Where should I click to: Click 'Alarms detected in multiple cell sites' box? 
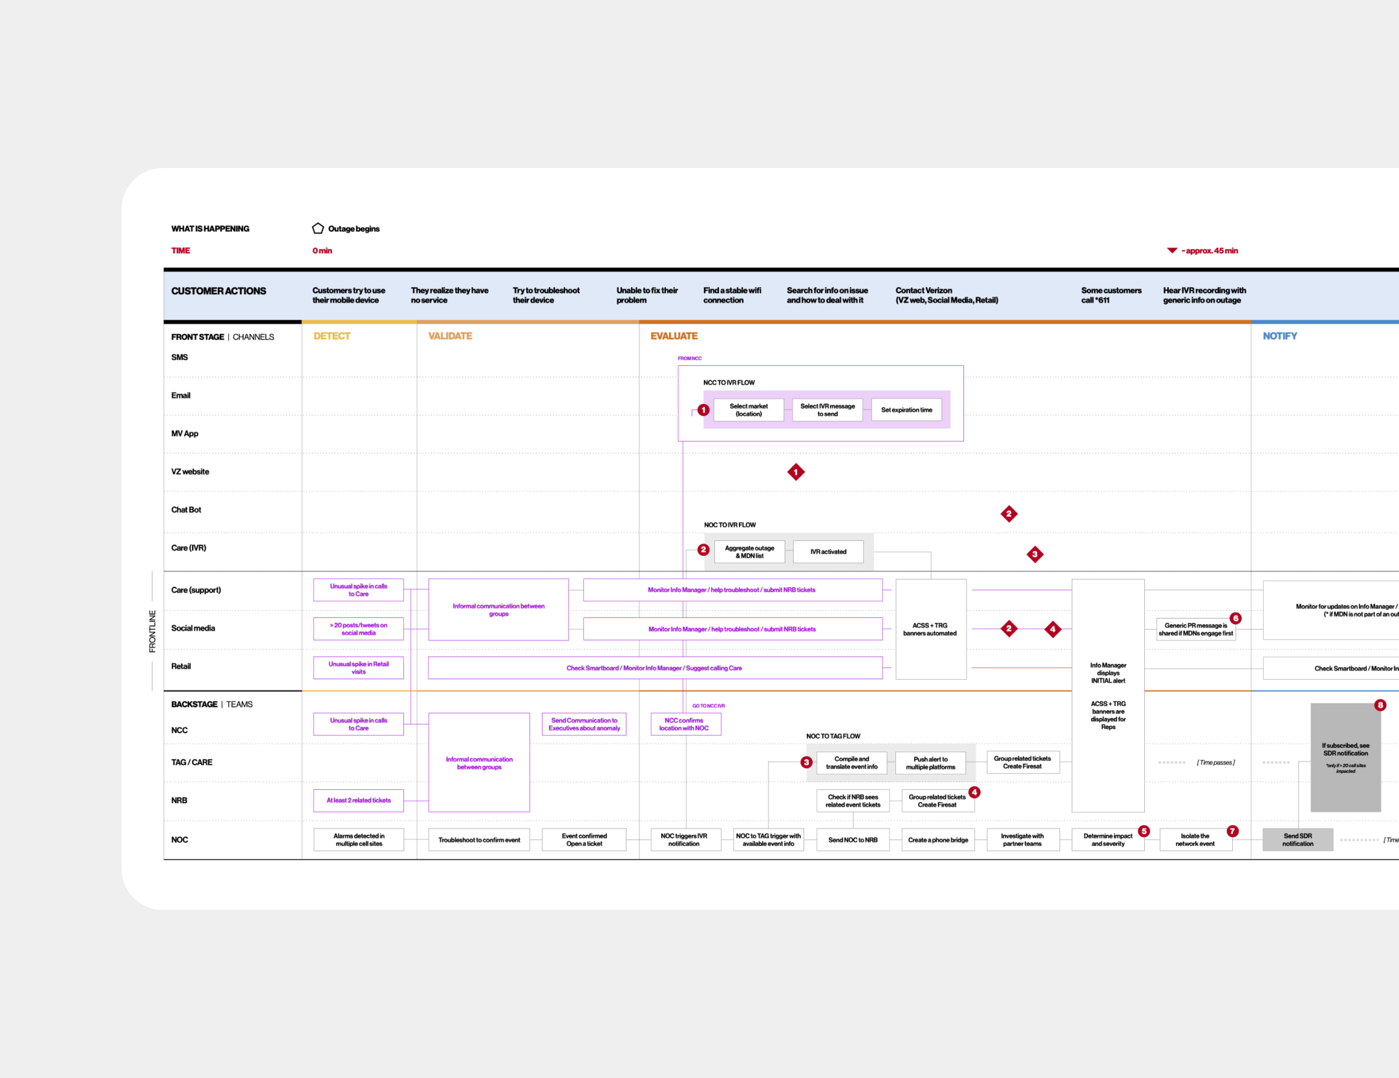[359, 840]
